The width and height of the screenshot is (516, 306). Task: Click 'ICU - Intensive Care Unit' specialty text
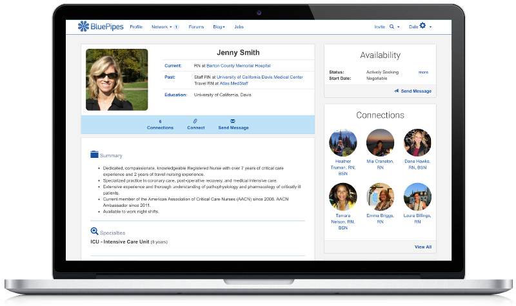(120, 242)
